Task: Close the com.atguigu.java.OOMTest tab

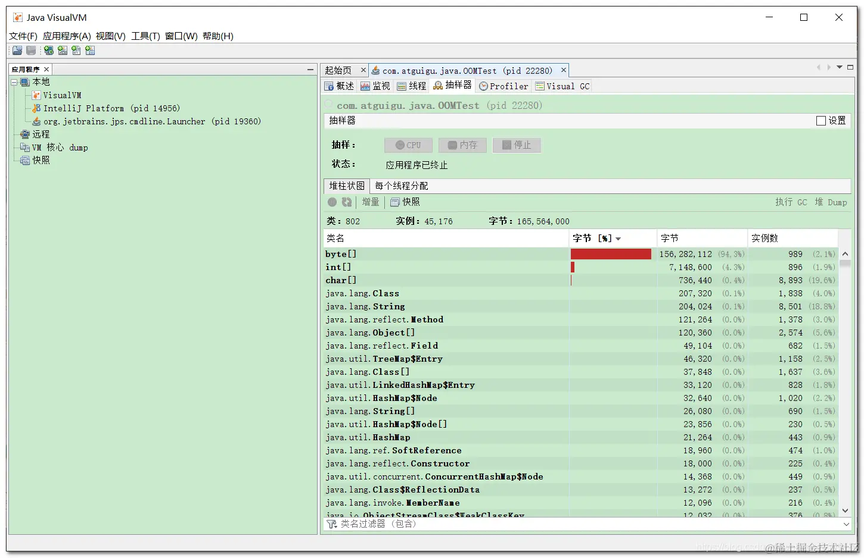Action: (564, 70)
